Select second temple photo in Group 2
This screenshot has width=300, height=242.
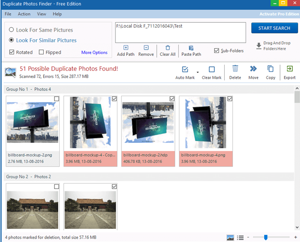[90, 210]
